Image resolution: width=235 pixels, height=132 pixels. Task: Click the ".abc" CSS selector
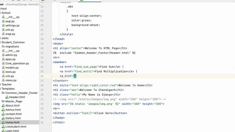(x=70, y=7)
